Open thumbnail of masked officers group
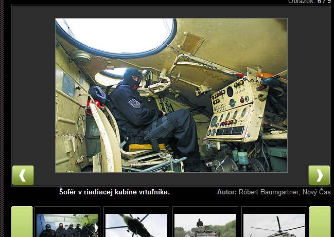Viewport: 334px width, 237px height. coord(67,225)
